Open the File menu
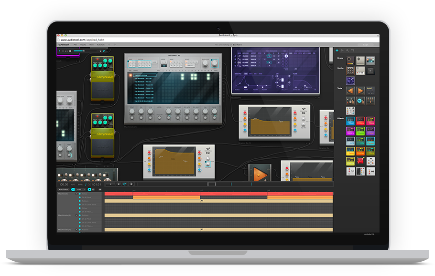 [x=75, y=44]
